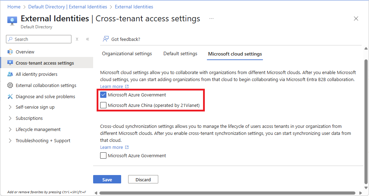
Task: Clear search with the small X icon
Action: click(x=77, y=39)
